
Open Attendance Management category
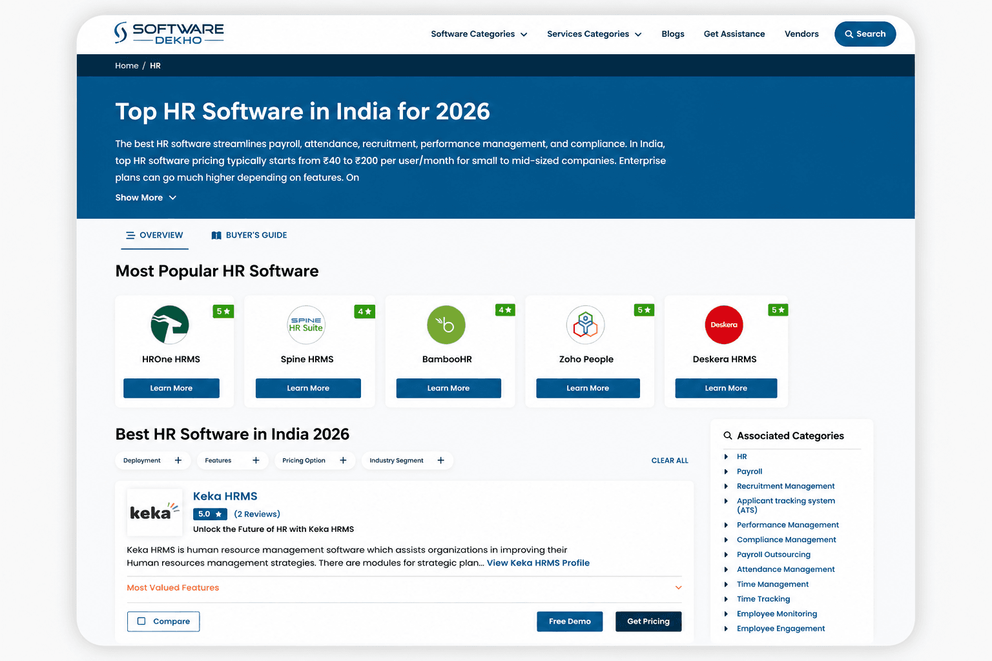point(785,569)
